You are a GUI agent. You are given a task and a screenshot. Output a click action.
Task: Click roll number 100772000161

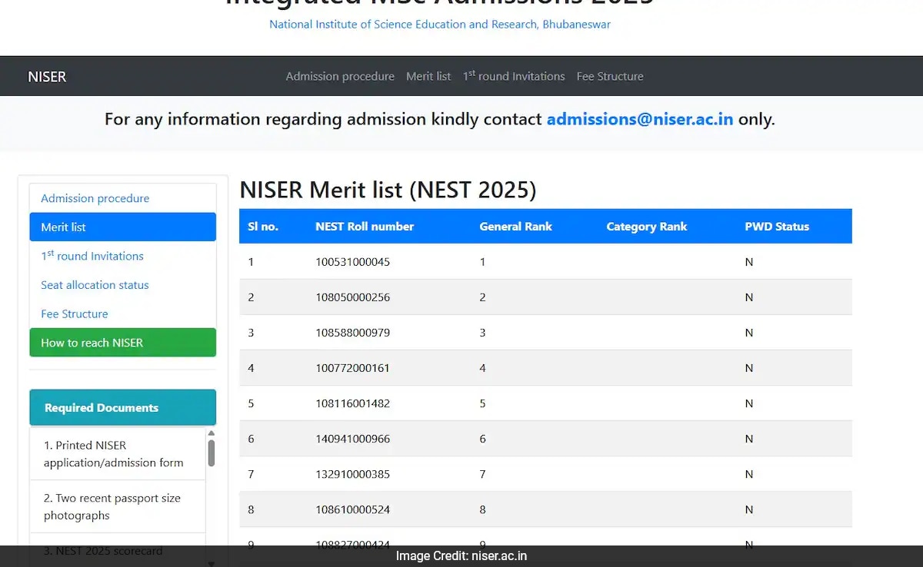coord(352,368)
